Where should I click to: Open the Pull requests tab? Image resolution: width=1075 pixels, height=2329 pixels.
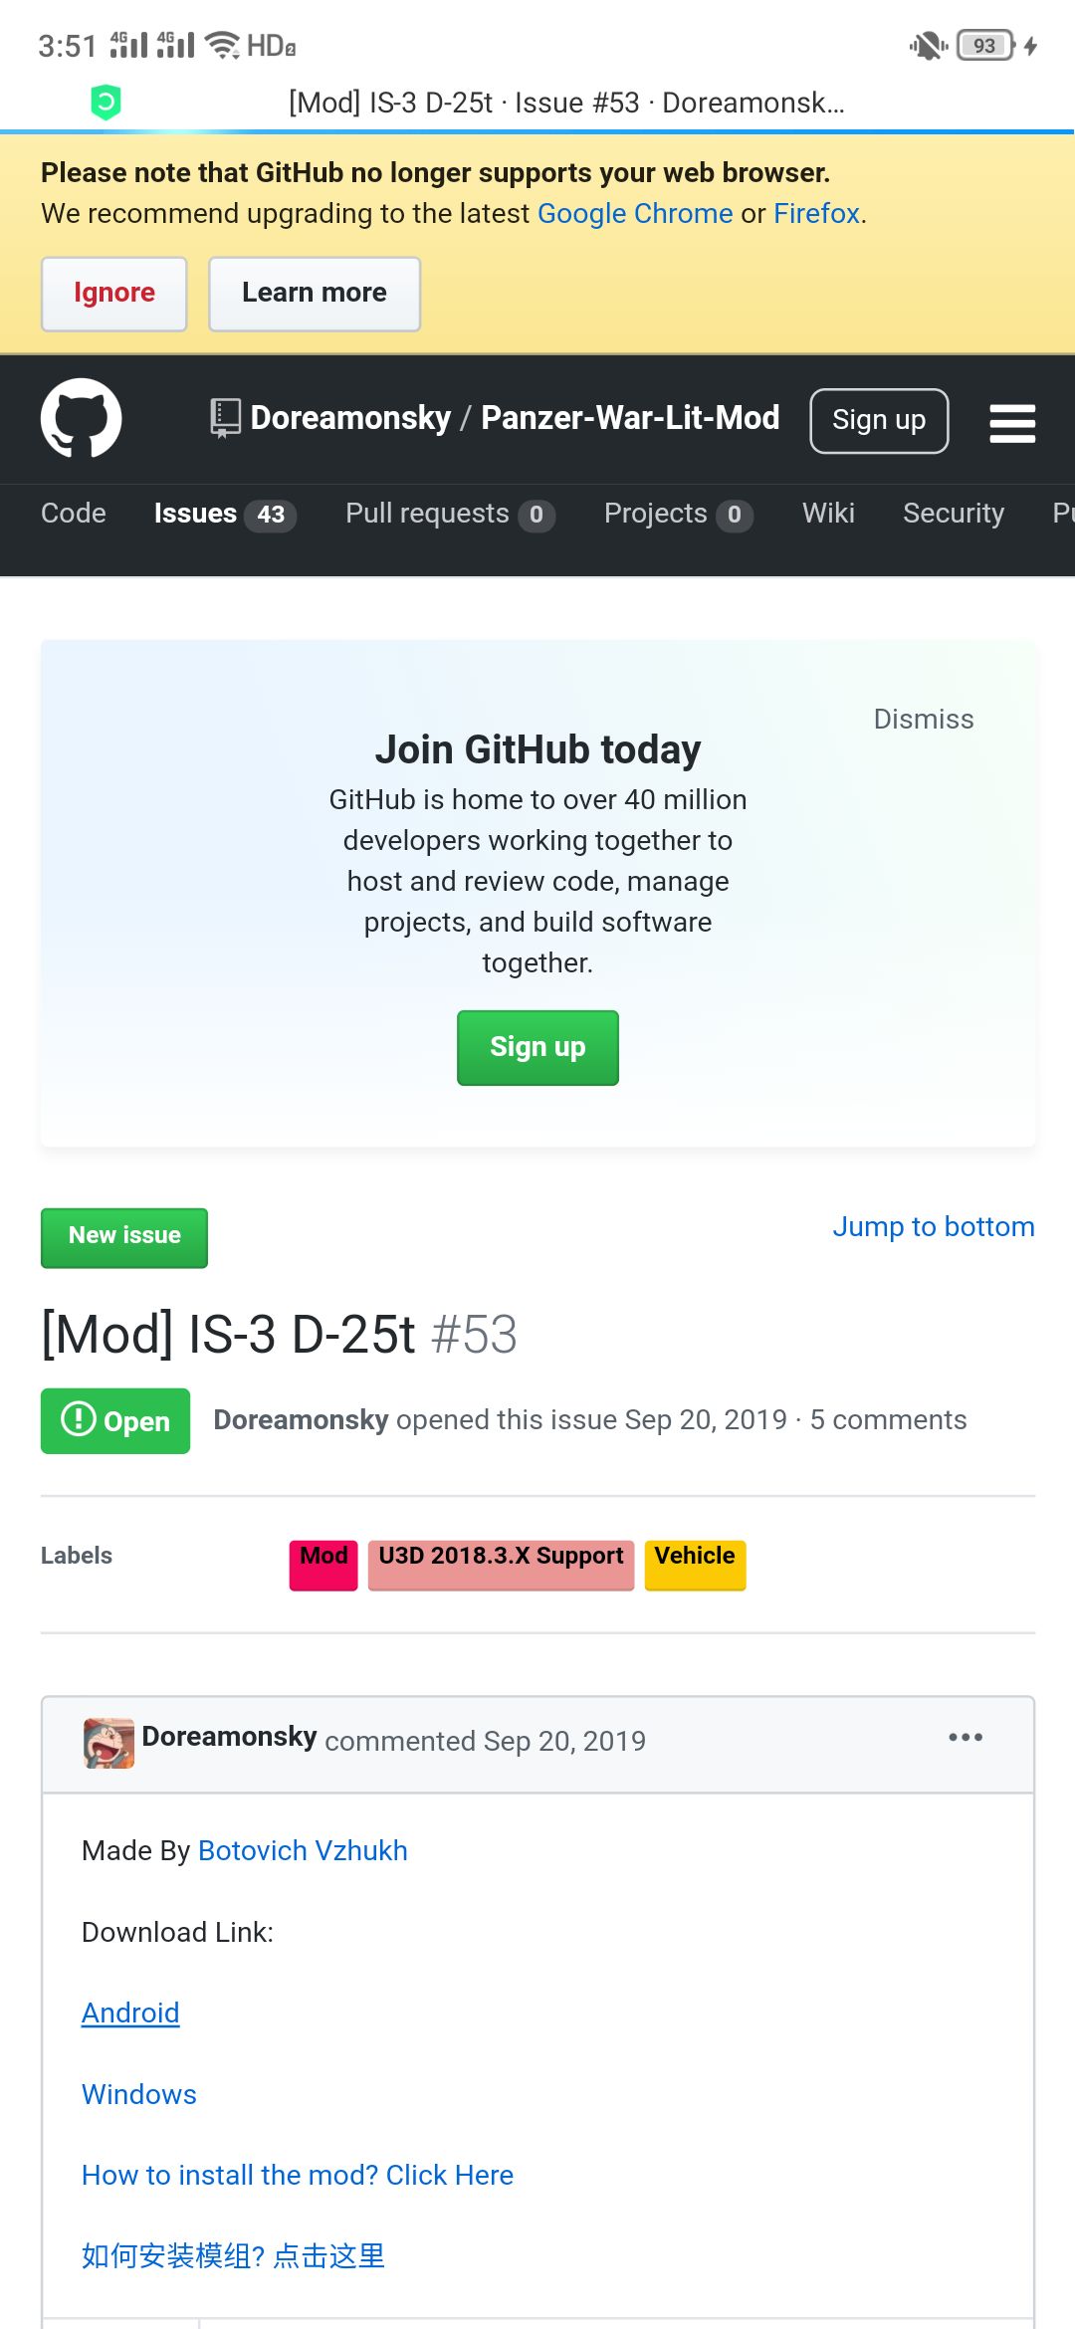point(449,514)
